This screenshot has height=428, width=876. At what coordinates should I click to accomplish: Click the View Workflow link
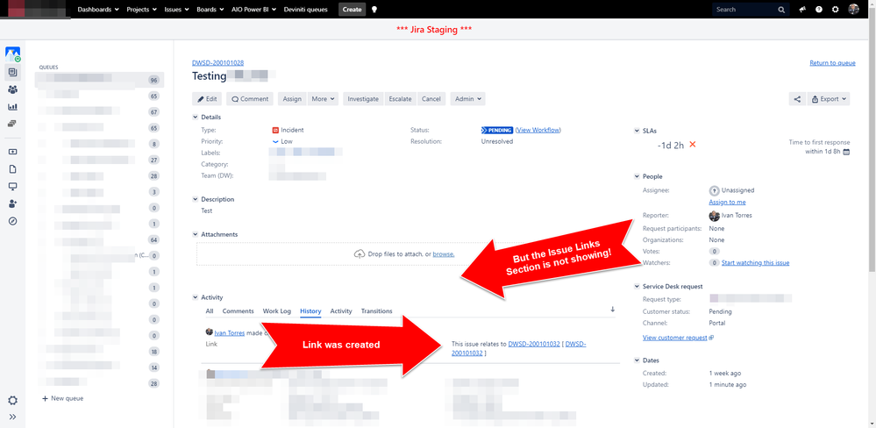[538, 130]
